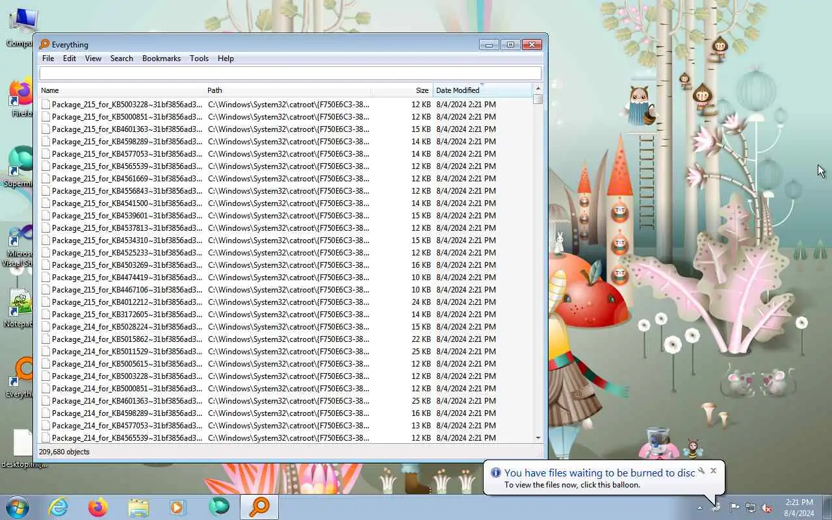
Task: Select the desktop.ini file on the desktop
Action: (23, 448)
